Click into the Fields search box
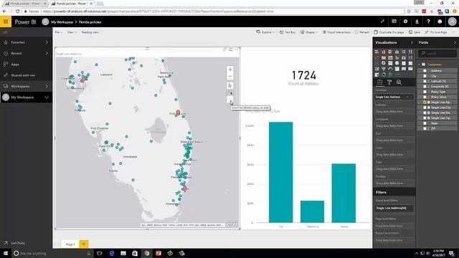Viewport: 459px width, 258px height. point(437,54)
